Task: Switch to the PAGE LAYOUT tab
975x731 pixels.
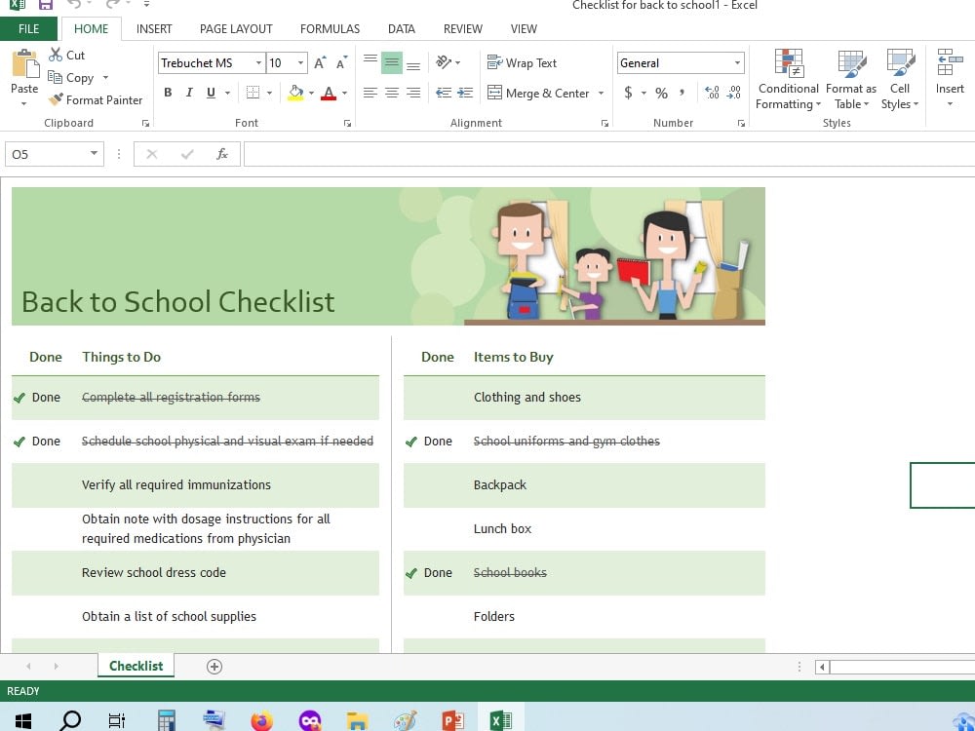Action: point(236,28)
